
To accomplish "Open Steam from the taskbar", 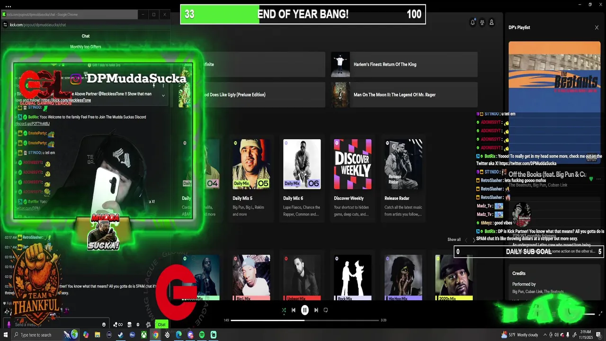I will pos(121,335).
